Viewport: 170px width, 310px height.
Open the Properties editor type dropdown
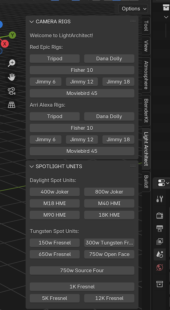pos(163,183)
